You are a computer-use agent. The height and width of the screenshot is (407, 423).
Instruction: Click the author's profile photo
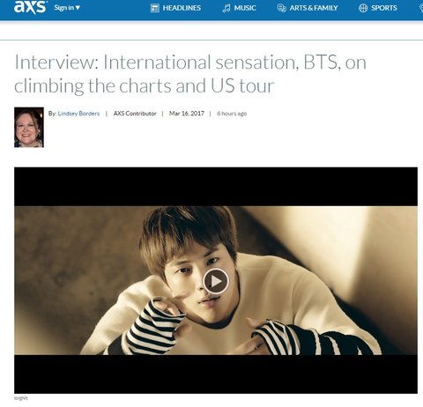click(x=29, y=127)
